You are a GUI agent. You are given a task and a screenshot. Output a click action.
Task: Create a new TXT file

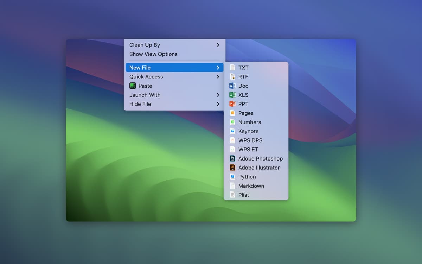[x=243, y=68]
